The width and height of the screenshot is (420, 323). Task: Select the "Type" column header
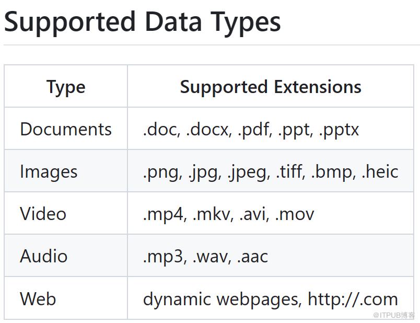point(66,87)
